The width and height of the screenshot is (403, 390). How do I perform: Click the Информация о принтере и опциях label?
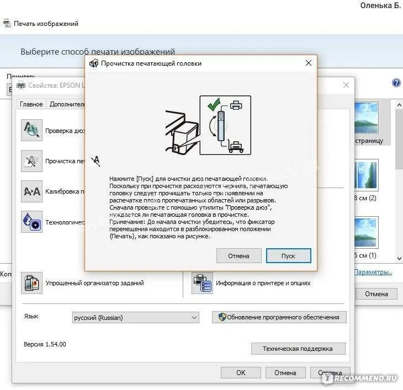(x=263, y=283)
